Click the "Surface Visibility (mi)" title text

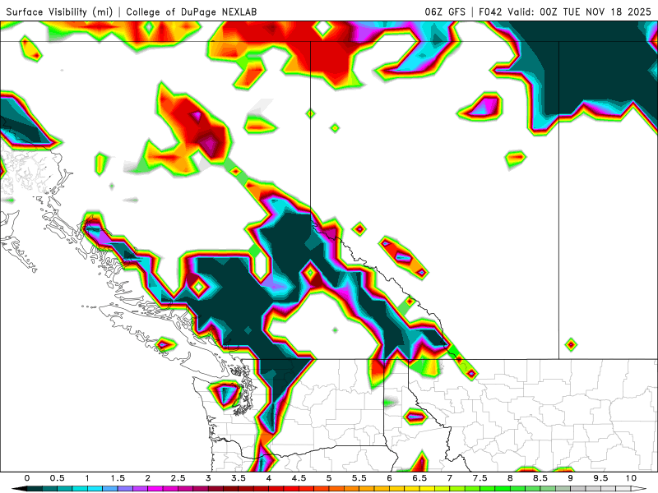pos(59,12)
